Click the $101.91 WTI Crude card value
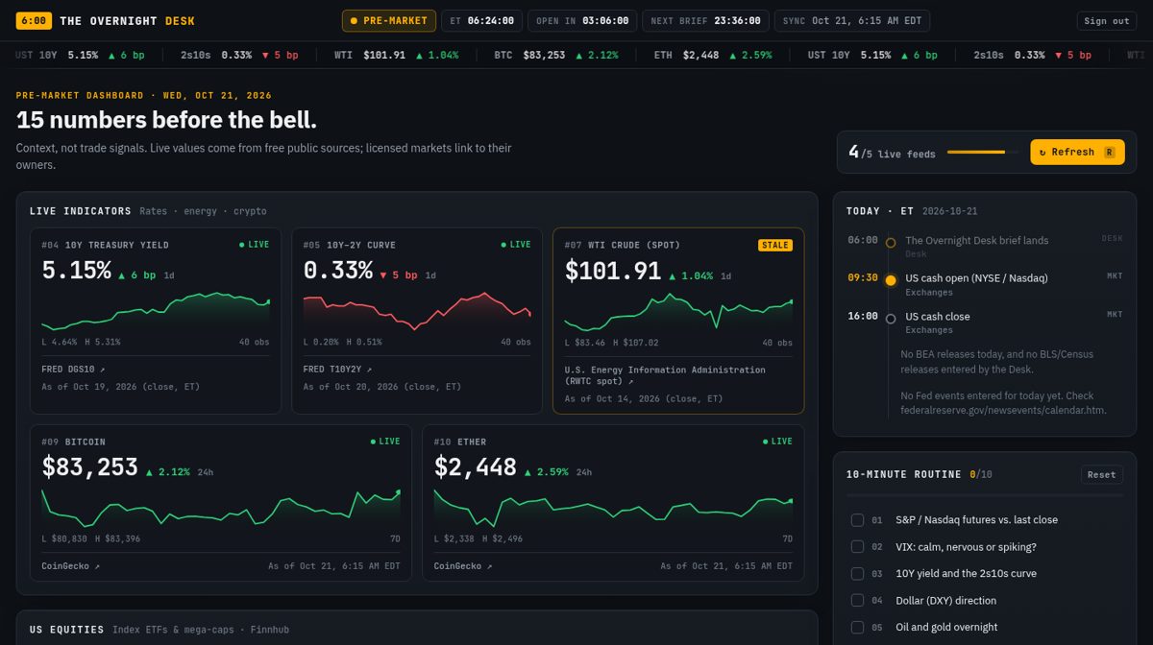Screen dimensions: 1153x645 [613, 271]
